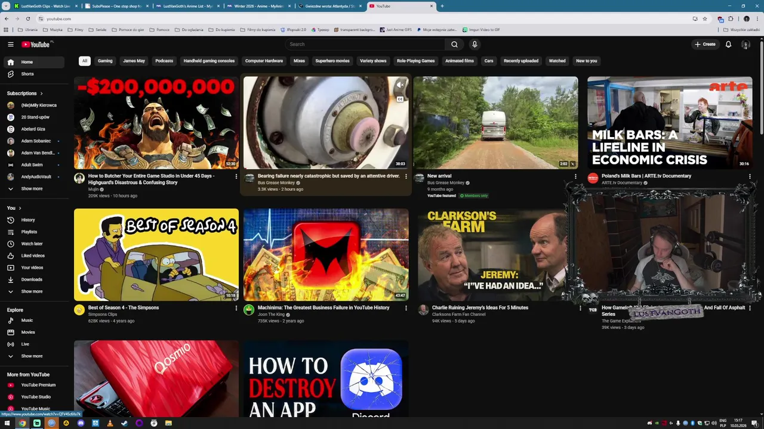Expand Show more under Explore

pyautogui.click(x=33, y=356)
